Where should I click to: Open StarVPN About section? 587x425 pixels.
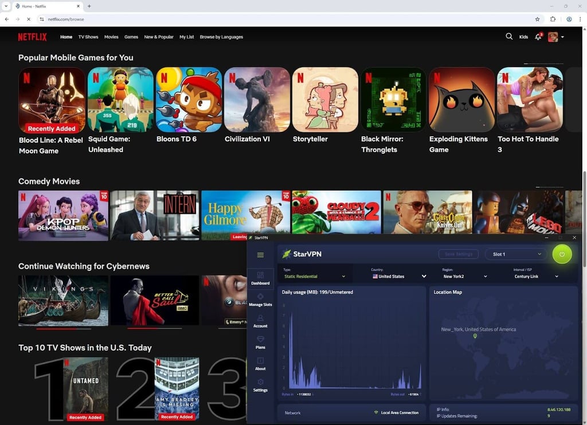point(260,364)
